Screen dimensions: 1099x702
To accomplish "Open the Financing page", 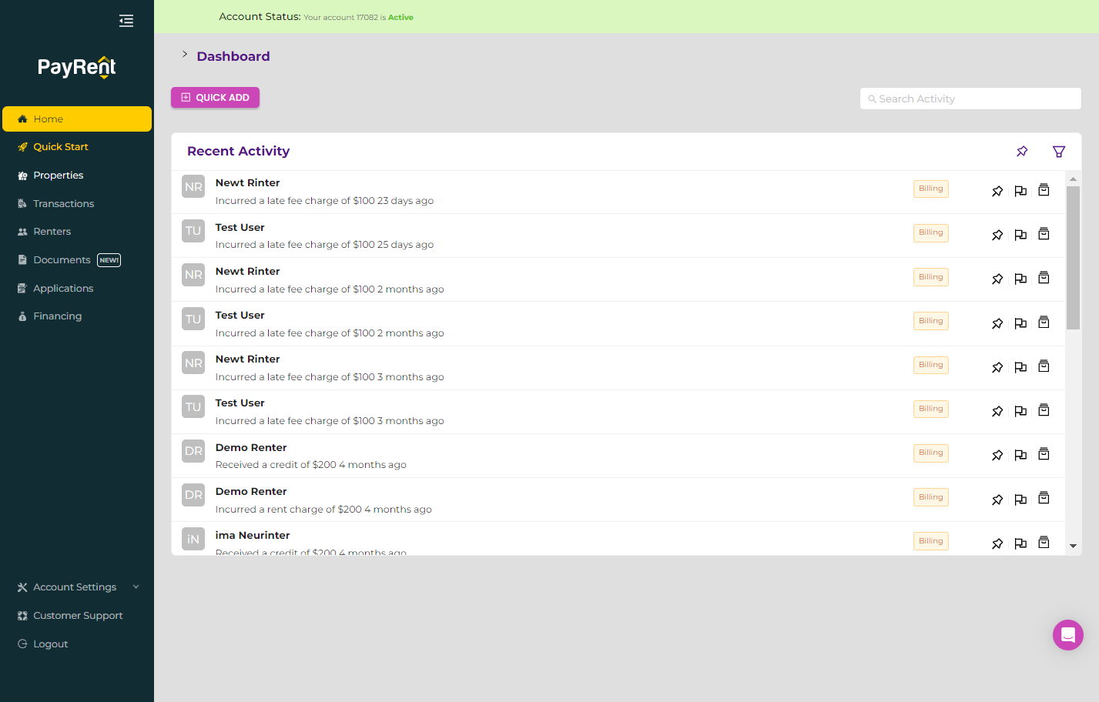I will click(x=58, y=316).
